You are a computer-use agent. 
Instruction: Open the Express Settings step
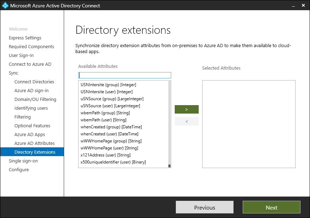(x=25, y=38)
